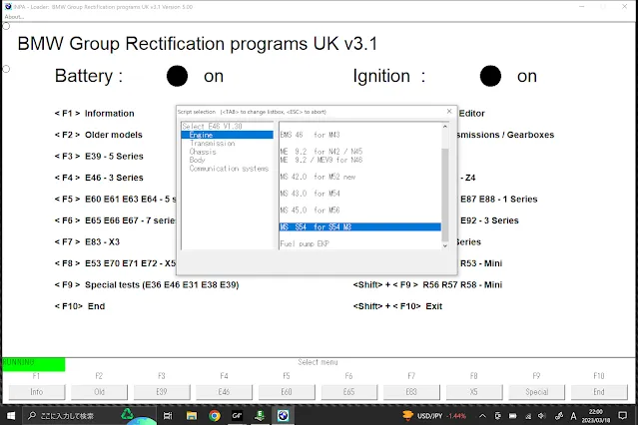Click <F10> End entry

pyautogui.click(x=80, y=306)
